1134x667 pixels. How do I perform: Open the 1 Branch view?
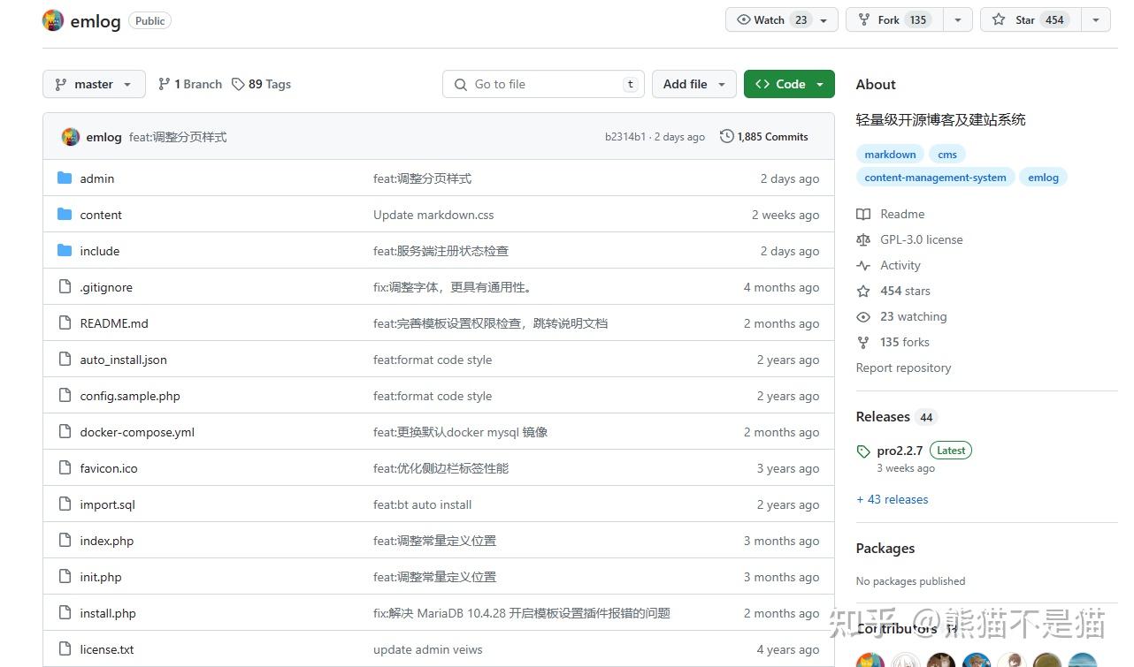coord(189,84)
